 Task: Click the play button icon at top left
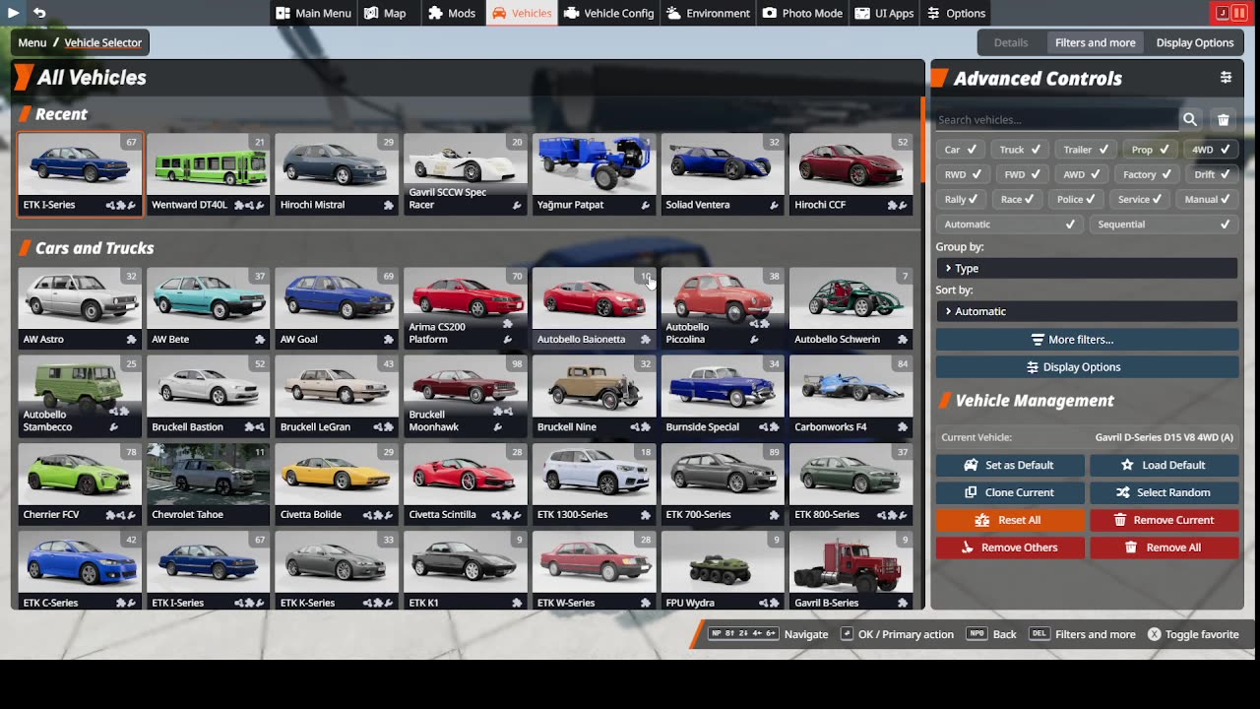click(x=14, y=13)
